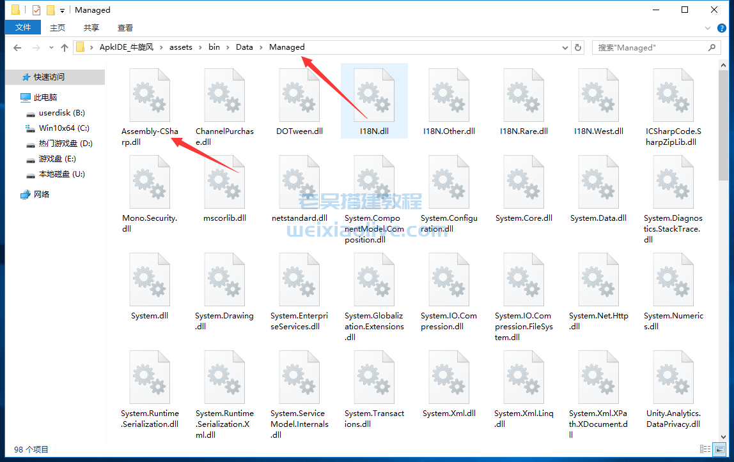This screenshot has height=462, width=734.
Task: Click the up-one-level arrow in navigation bar
Action: tap(65, 48)
